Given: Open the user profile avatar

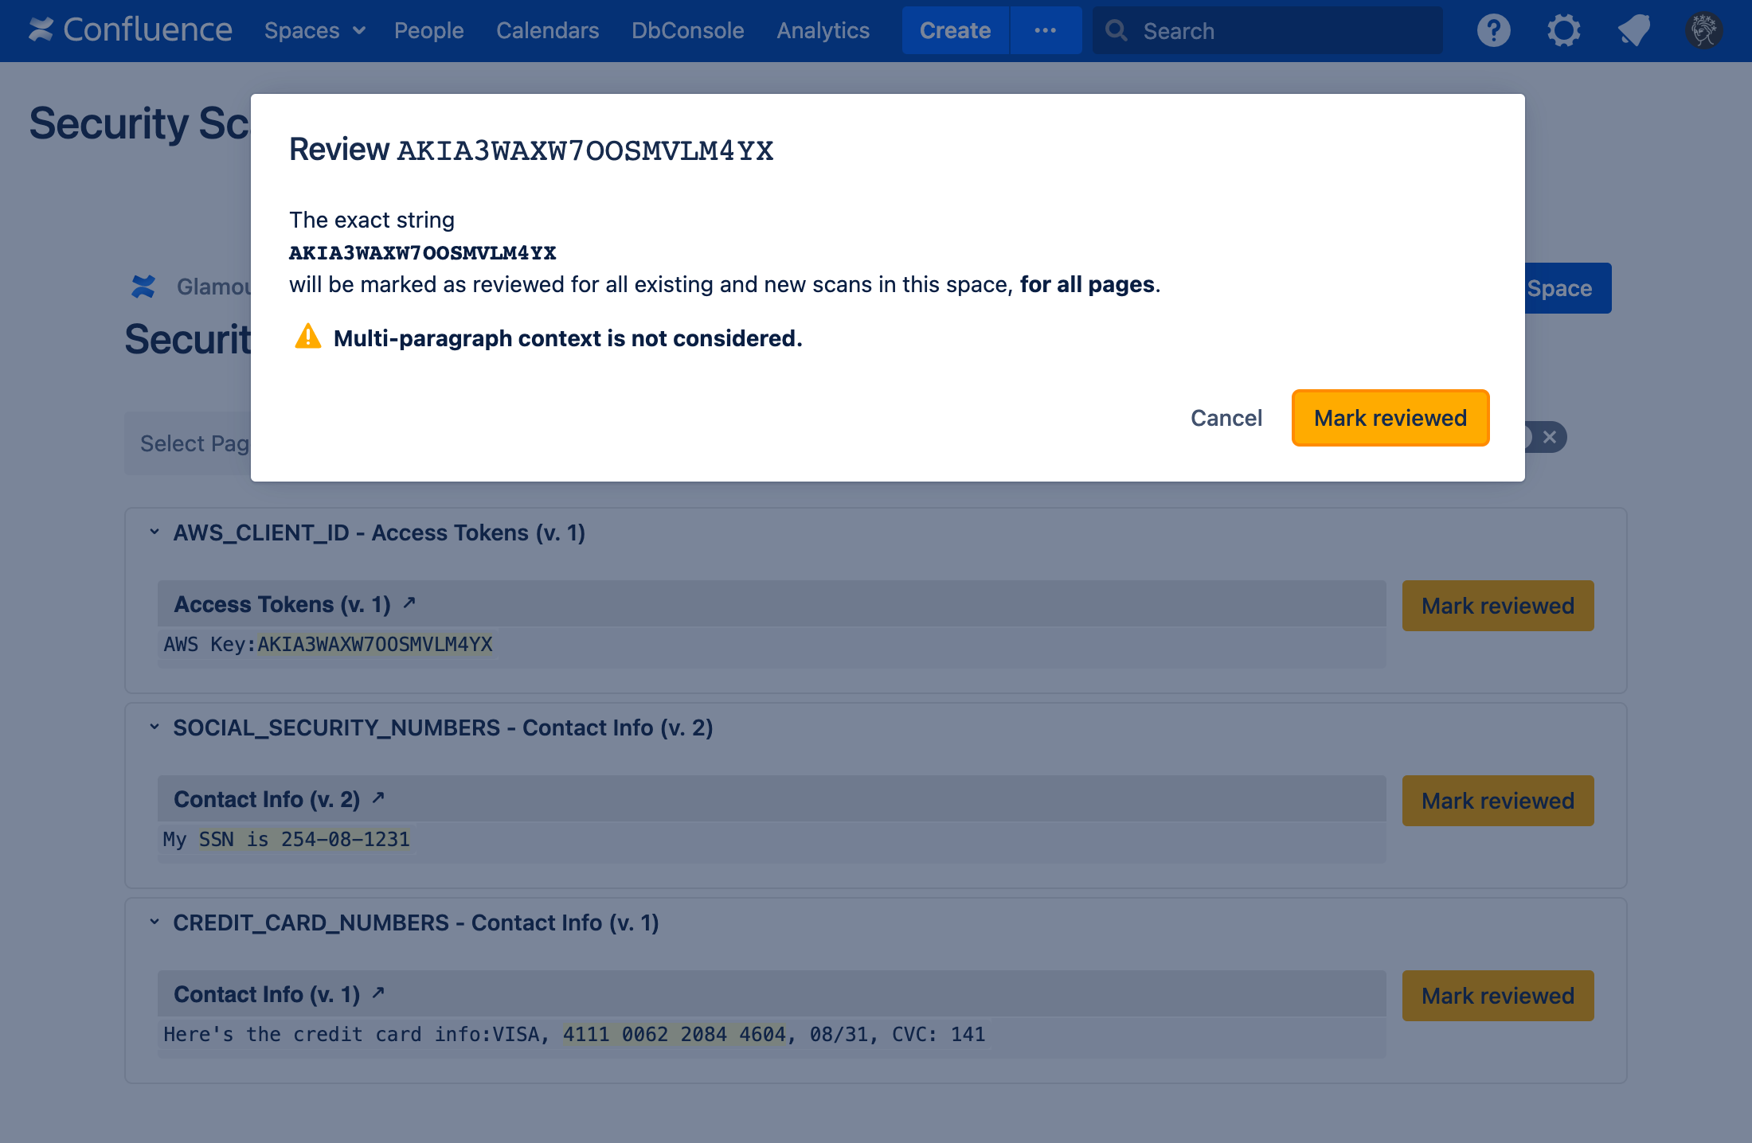Looking at the screenshot, I should tap(1703, 30).
